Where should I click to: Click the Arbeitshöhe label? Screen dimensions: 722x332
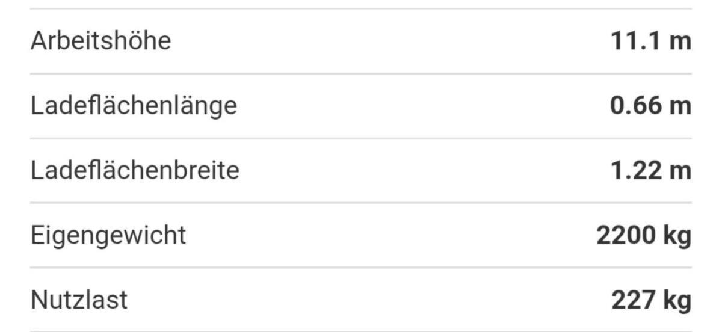click(x=100, y=41)
